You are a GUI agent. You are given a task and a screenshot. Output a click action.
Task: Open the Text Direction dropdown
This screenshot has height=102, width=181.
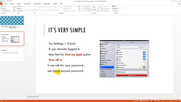tap(68, 6)
